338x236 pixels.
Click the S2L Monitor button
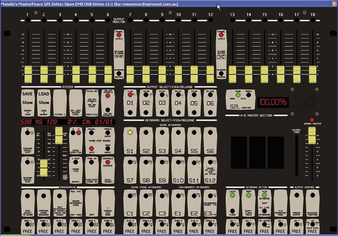(240, 99)
